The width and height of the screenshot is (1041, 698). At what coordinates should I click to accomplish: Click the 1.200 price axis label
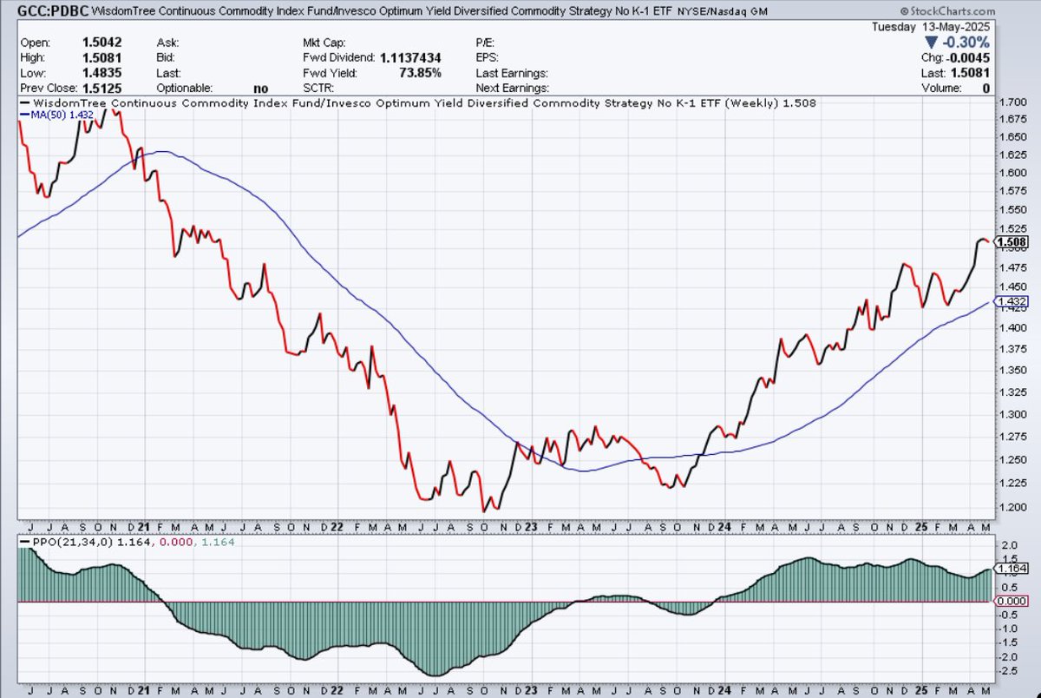[x=1012, y=507]
